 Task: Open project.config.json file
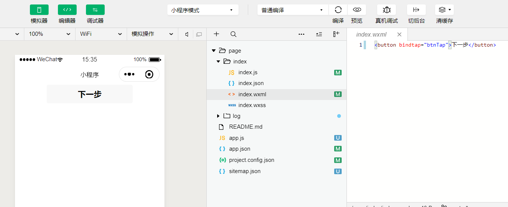point(252,160)
